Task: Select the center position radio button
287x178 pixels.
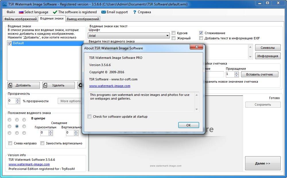Action: pyautogui.click(x=17, y=126)
